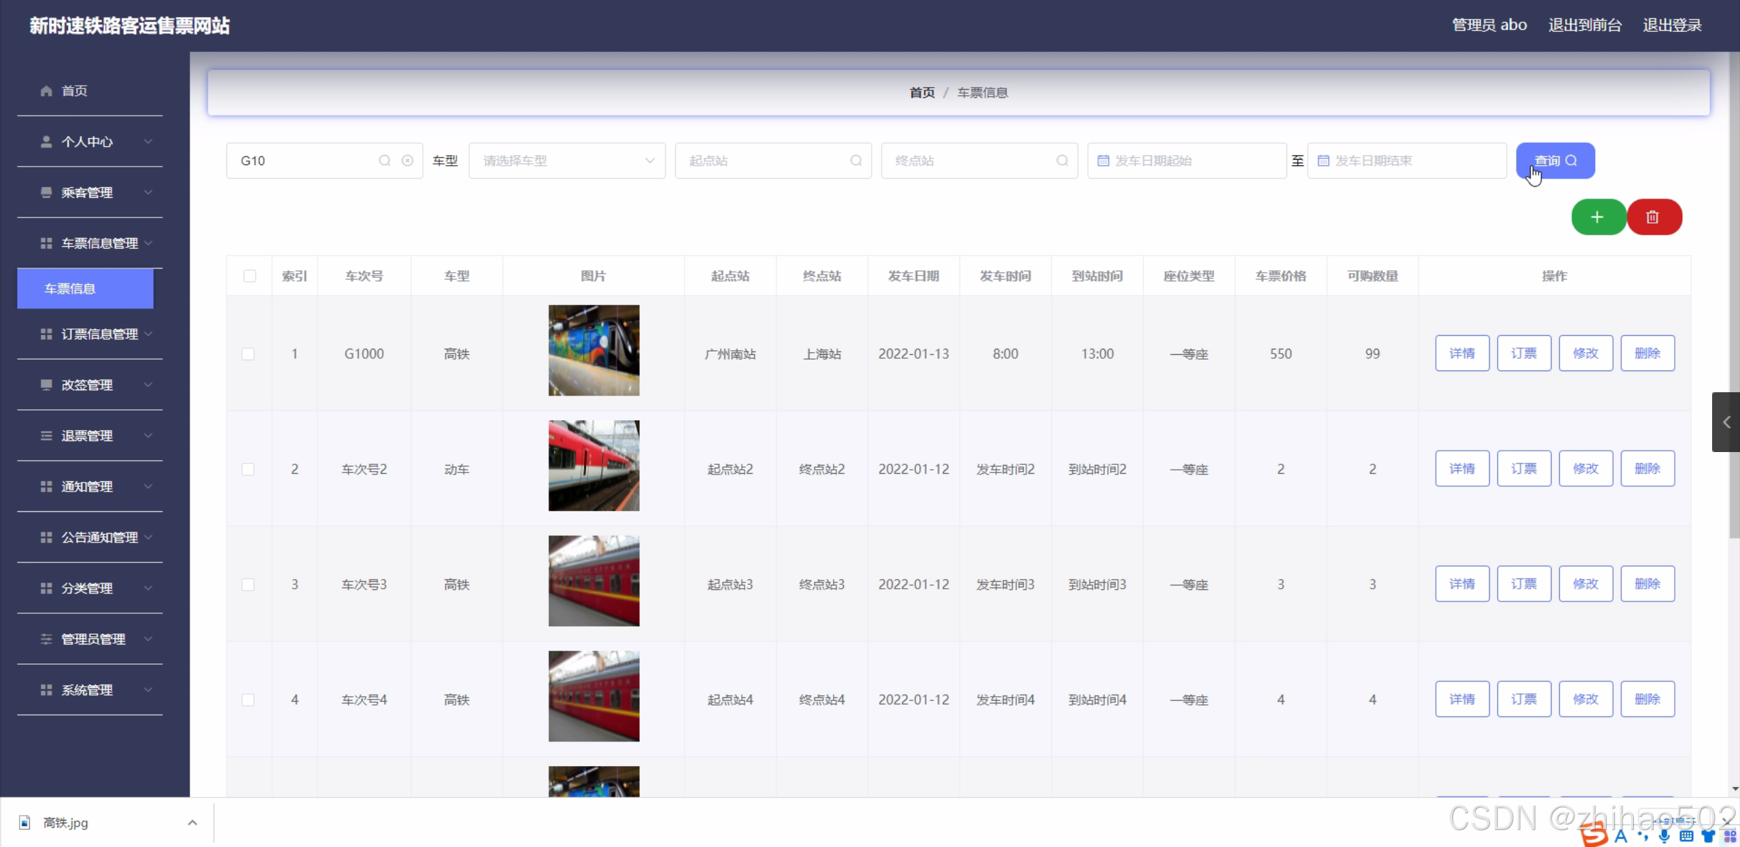Click magnifier icon in 起点站 field
The width and height of the screenshot is (1740, 847).
(855, 160)
